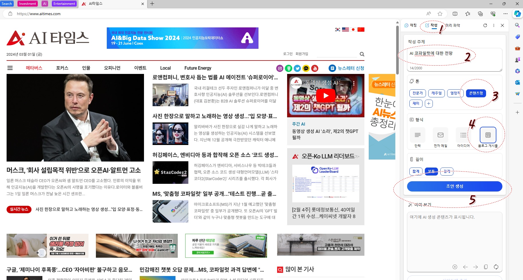Click the AI&Big Data Show 2024 banner

pos(183,38)
